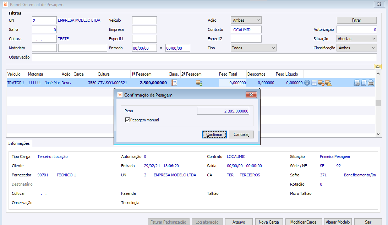Click the blank scroll document icon
388x225 pixels.
364,83
